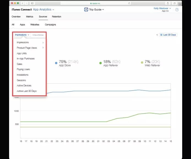Image resolution: width=191 pixels, height=159 pixels.
Task: Expand Impressions submenu chevron
Action: pos(43,43)
